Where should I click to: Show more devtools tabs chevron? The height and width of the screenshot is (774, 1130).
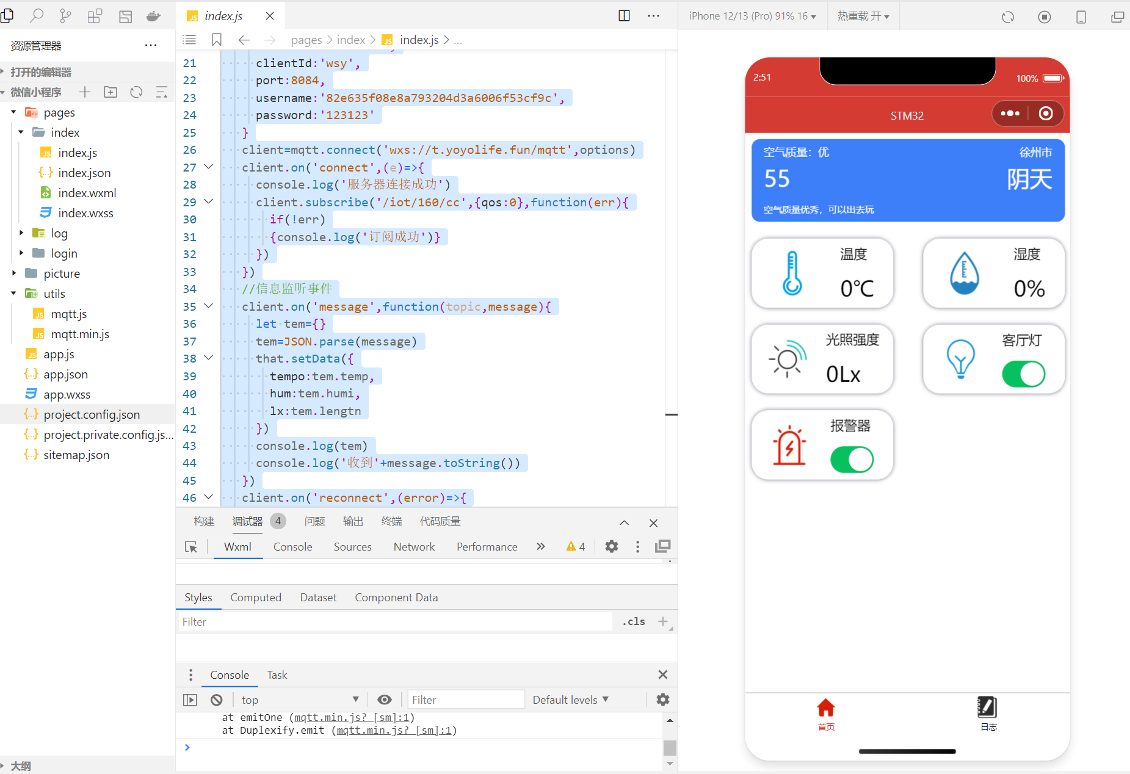(540, 546)
